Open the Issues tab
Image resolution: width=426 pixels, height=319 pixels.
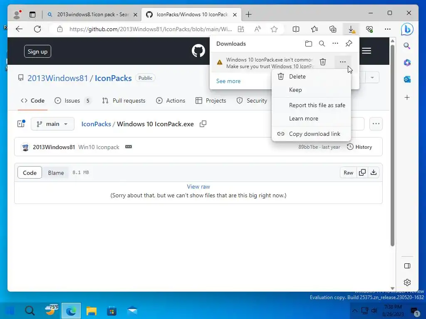(x=72, y=101)
